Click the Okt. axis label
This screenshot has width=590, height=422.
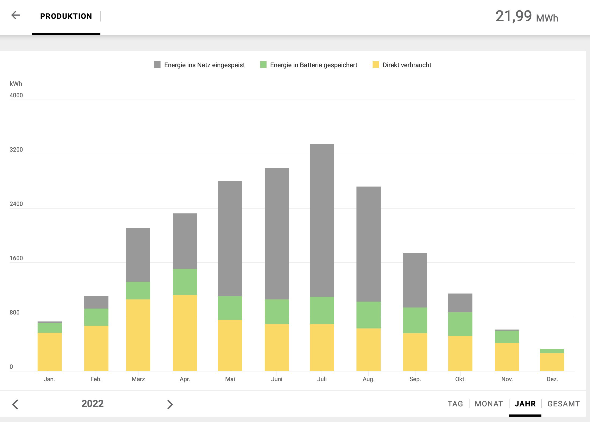(x=460, y=379)
